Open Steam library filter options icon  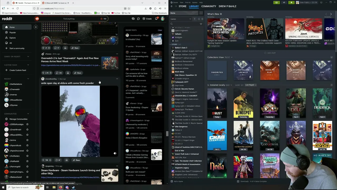[201, 24]
